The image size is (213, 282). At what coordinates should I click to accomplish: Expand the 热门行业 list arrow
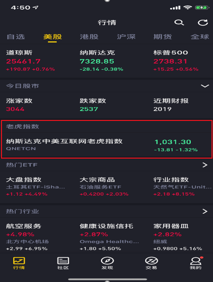[205, 211]
